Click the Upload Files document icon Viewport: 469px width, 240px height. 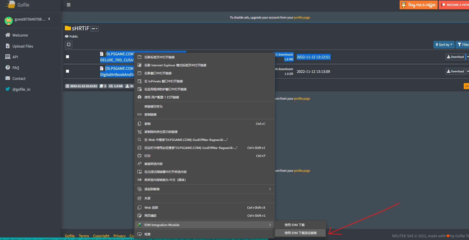click(x=8, y=46)
